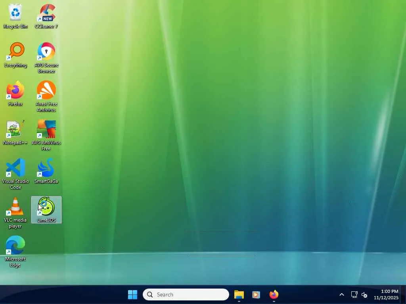Select the AVG Secure Browser shortcut
The height and width of the screenshot is (304, 406).
46,58
